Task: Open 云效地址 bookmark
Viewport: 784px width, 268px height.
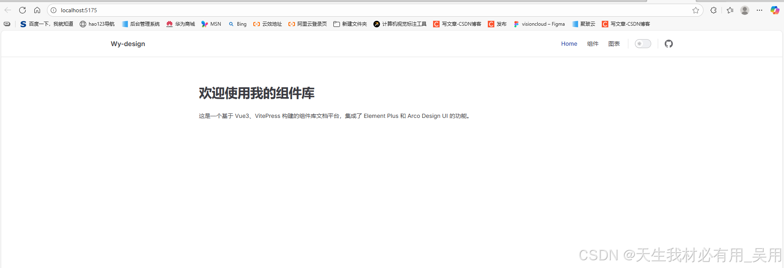Action: point(268,24)
